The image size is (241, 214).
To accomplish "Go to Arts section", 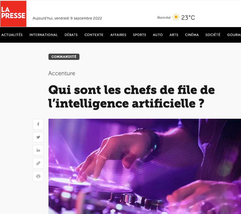I will tap(174, 35).
